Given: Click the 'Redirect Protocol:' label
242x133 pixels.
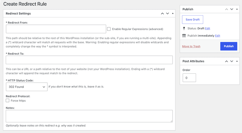Looking at the screenshot, I should [18, 96].
